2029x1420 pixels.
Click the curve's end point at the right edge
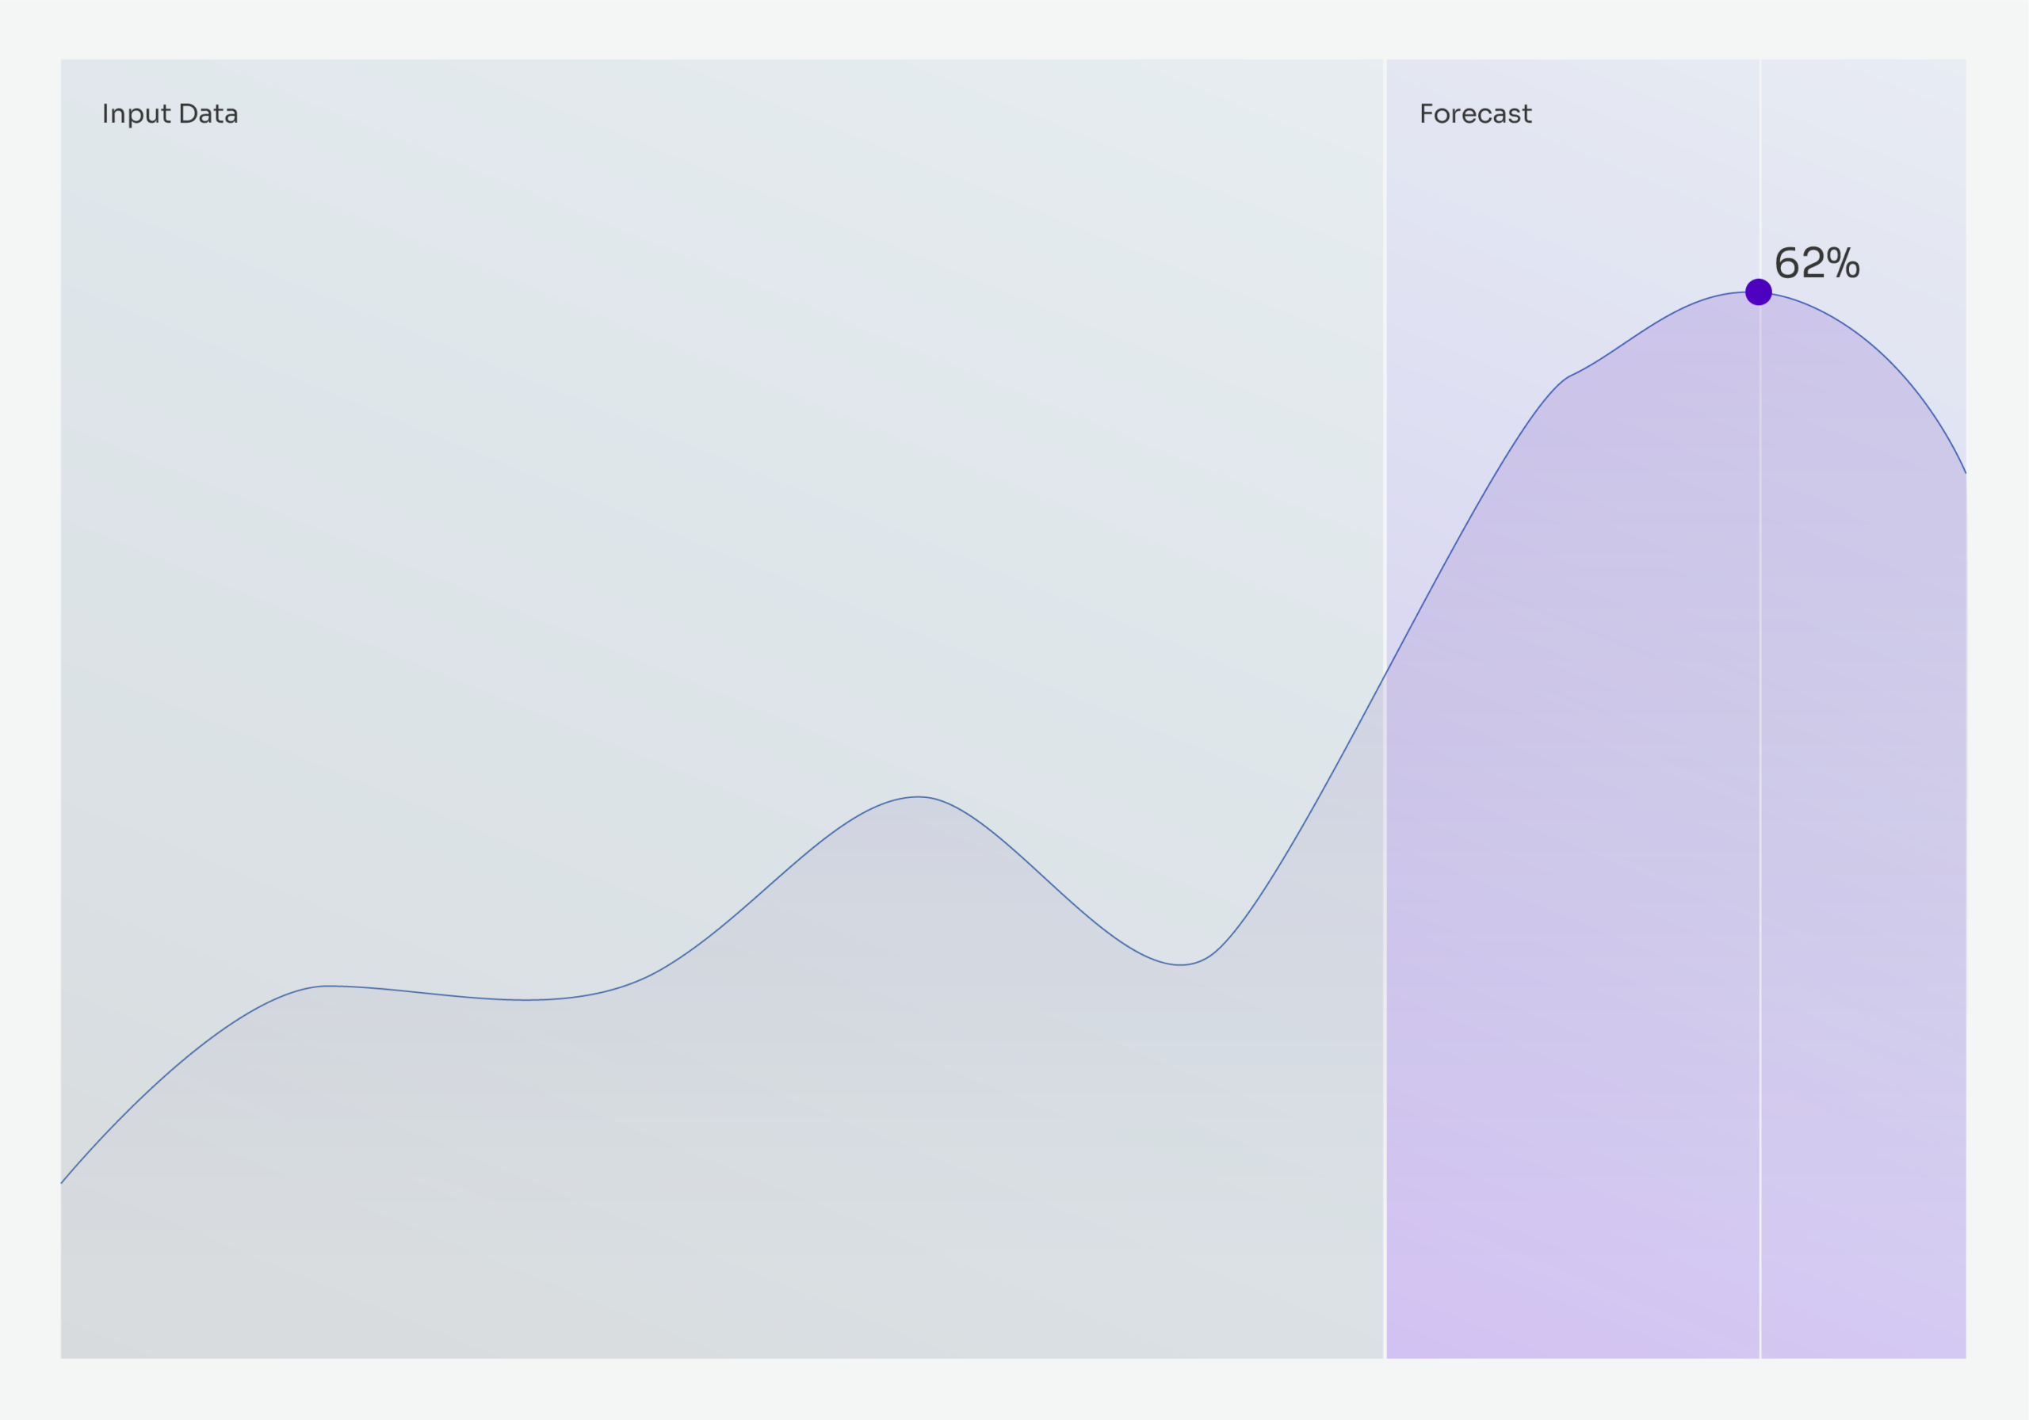(x=1965, y=473)
